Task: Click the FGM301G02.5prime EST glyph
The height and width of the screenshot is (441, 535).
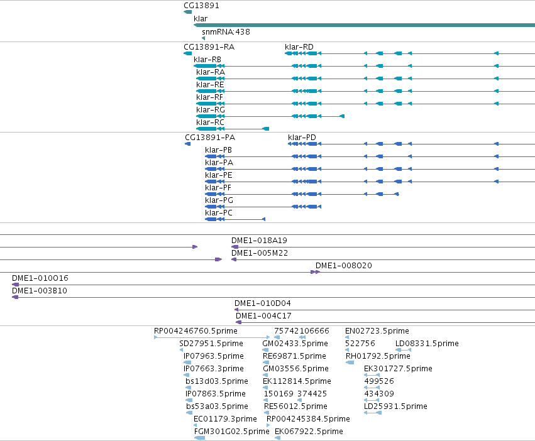Action: pyautogui.click(x=199, y=438)
